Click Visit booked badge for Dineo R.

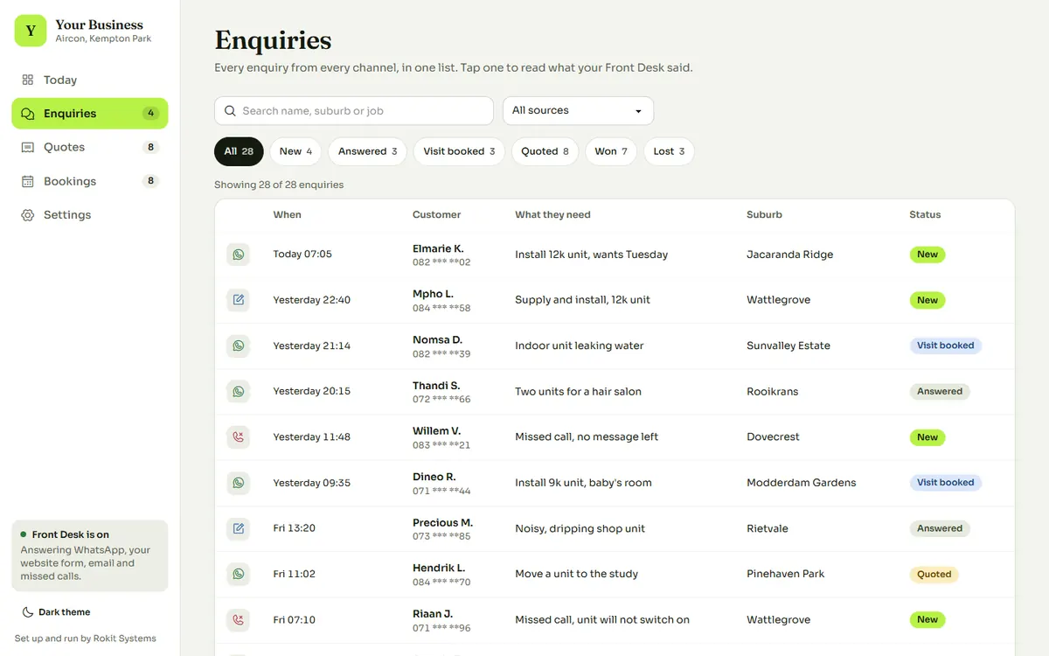tap(945, 483)
